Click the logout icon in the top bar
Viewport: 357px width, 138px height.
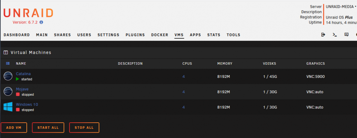pyautogui.click(x=323, y=35)
